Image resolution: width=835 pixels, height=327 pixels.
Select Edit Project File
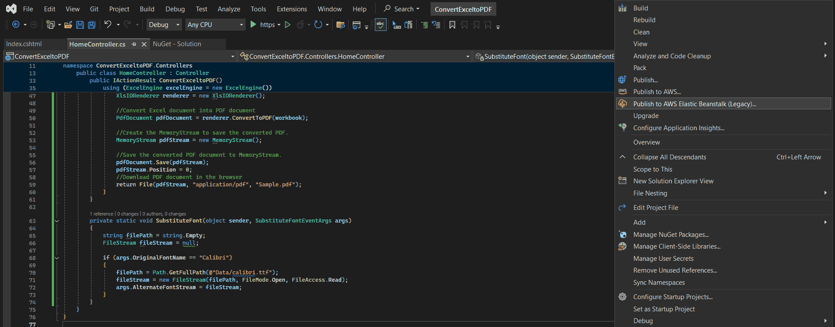point(724,208)
